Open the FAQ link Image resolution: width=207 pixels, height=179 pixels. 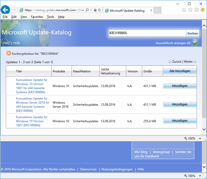tap(6, 43)
